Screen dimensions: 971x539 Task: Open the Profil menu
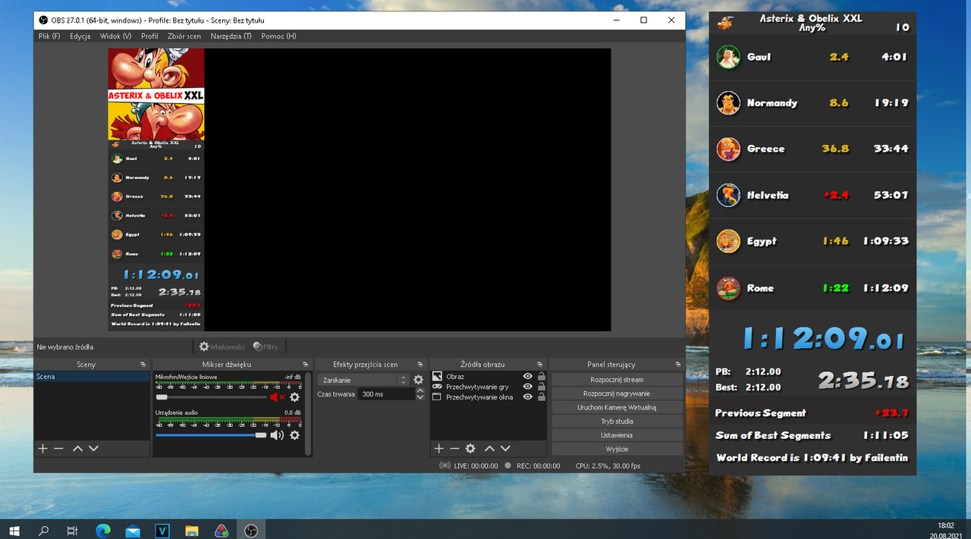[149, 36]
